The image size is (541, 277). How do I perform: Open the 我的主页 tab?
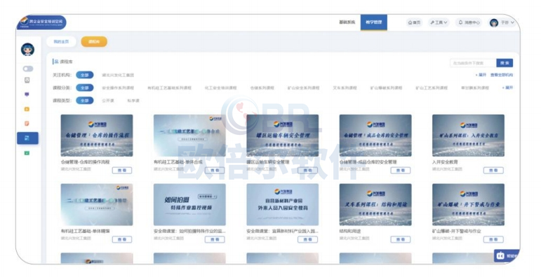tap(61, 42)
